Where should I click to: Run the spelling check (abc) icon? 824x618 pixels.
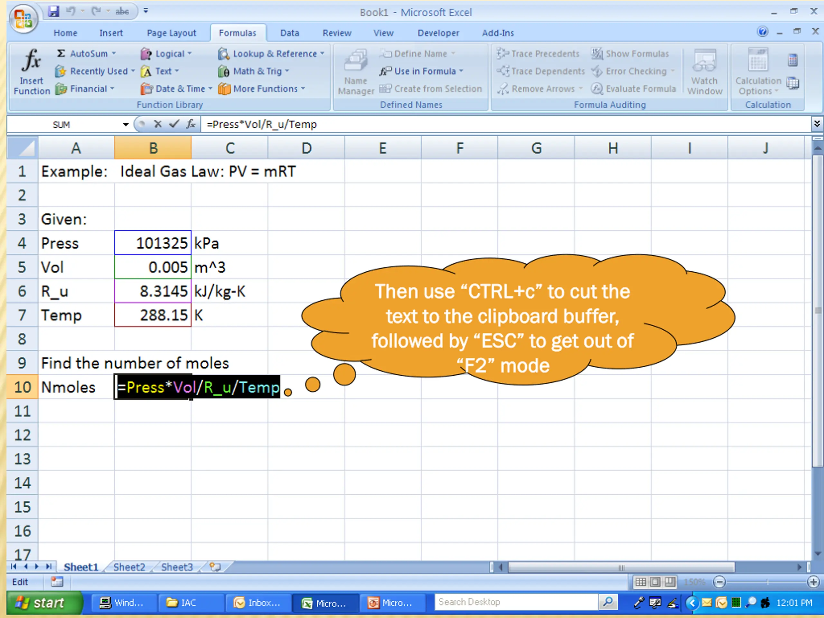click(x=122, y=12)
